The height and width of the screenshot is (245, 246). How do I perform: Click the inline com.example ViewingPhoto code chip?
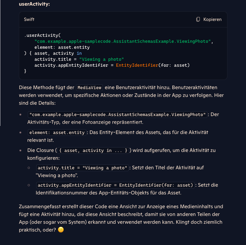(x=117, y=115)
